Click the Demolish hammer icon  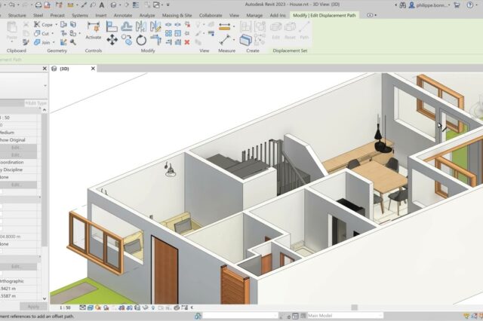coord(73,42)
